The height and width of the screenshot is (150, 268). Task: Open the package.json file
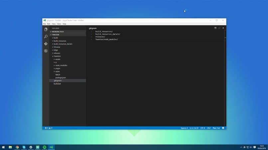pyautogui.click(x=68, y=77)
